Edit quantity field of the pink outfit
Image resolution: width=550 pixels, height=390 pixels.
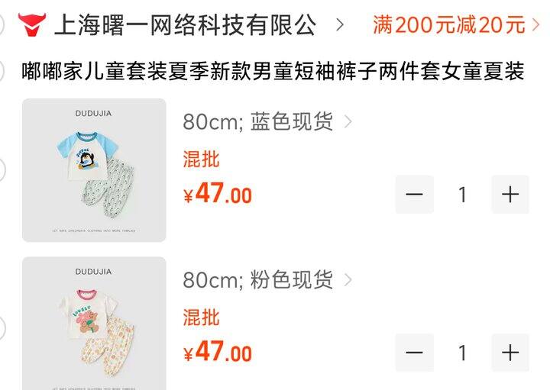pyautogui.click(x=462, y=353)
